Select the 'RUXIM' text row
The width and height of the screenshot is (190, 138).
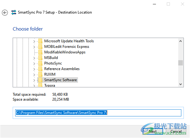pos(50,74)
